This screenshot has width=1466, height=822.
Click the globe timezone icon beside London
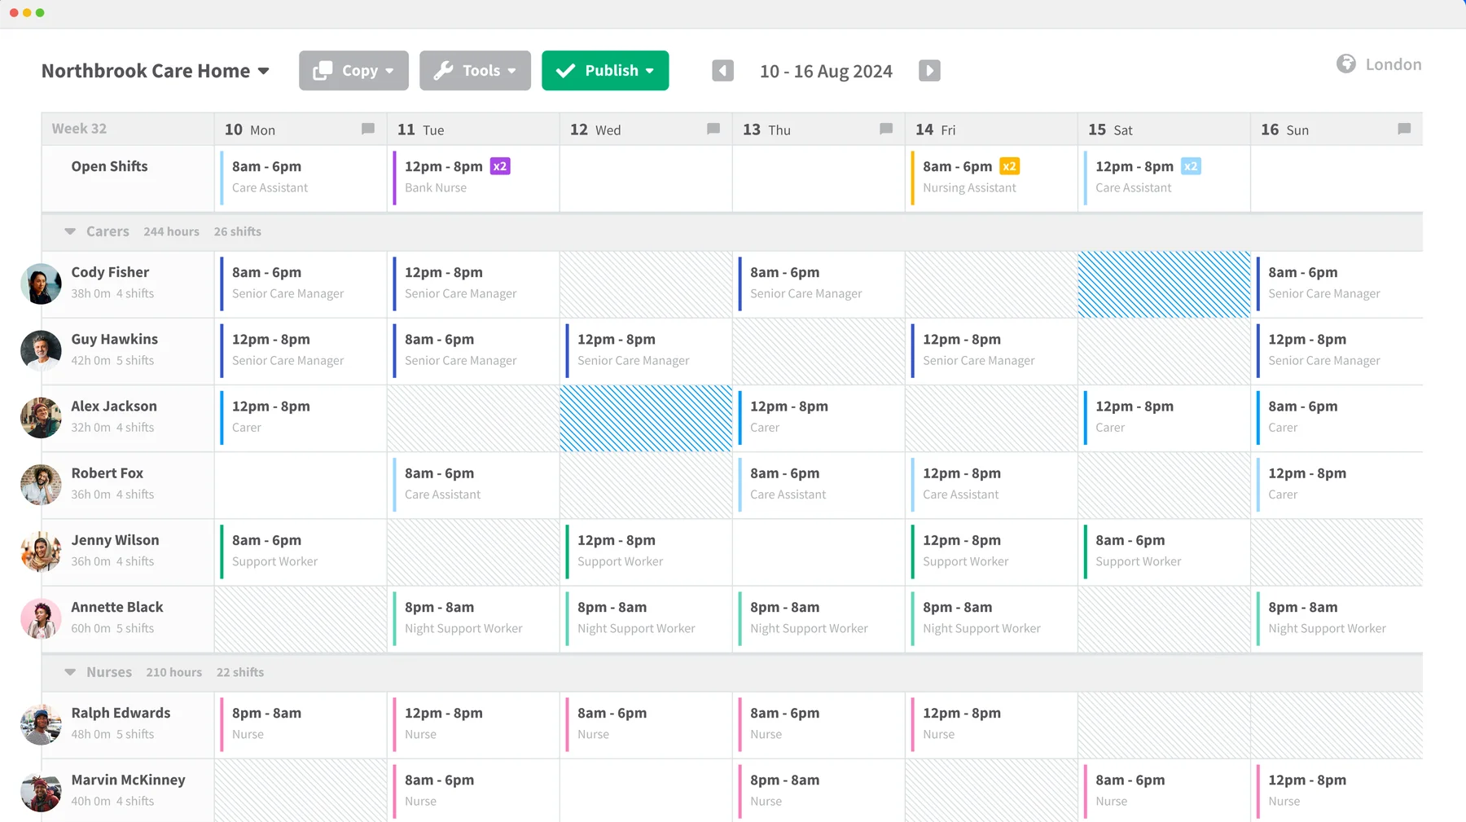tap(1346, 64)
